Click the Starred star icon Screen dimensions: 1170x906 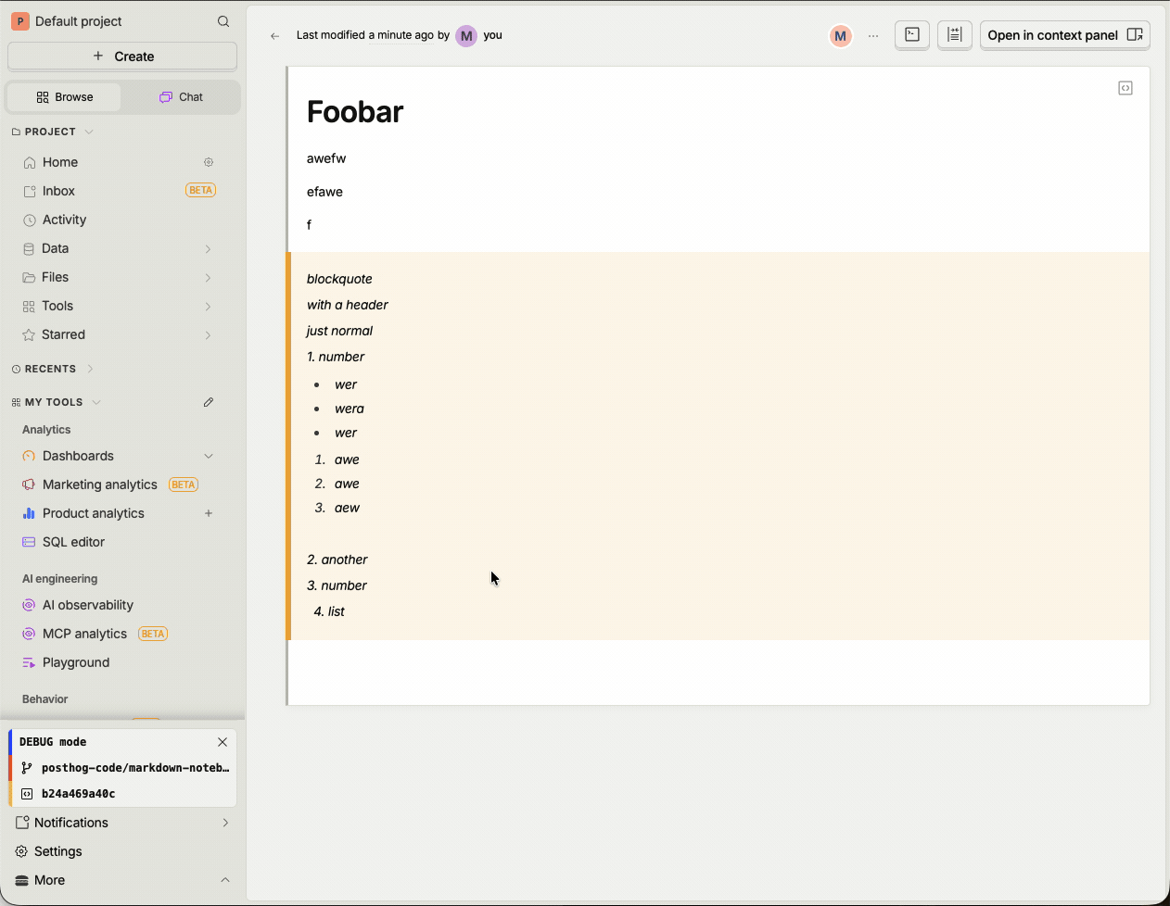pos(29,335)
